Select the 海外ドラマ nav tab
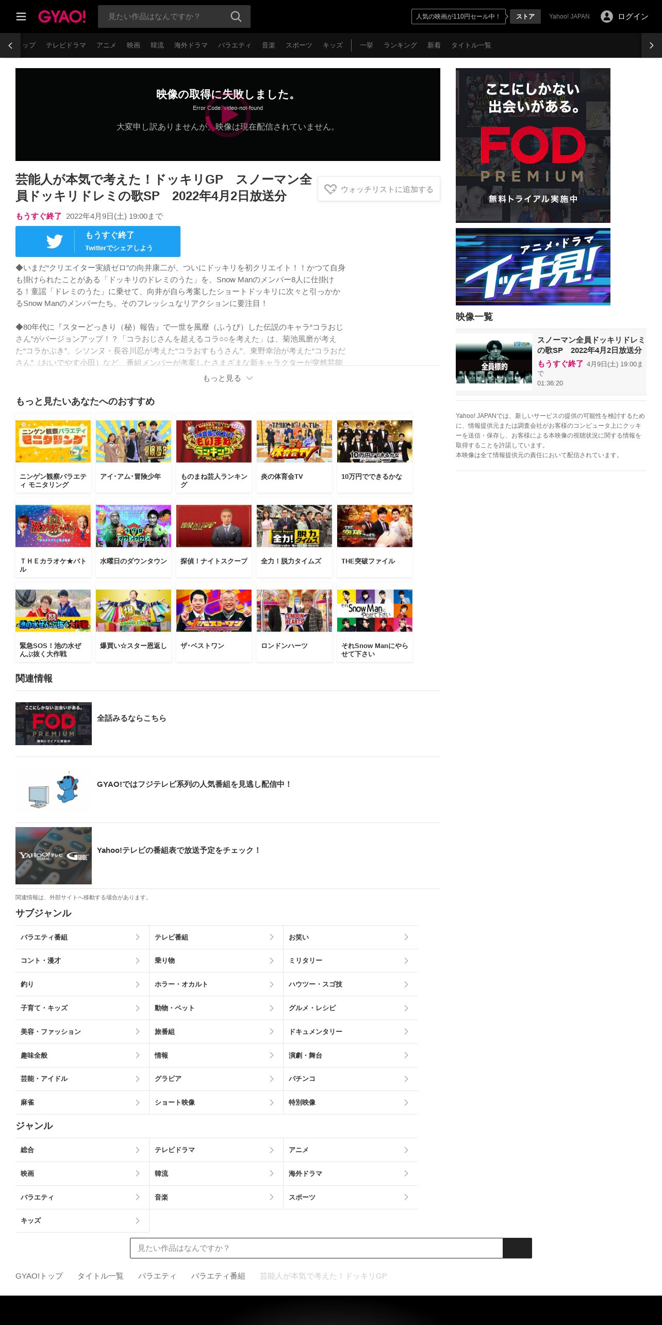 (191, 45)
